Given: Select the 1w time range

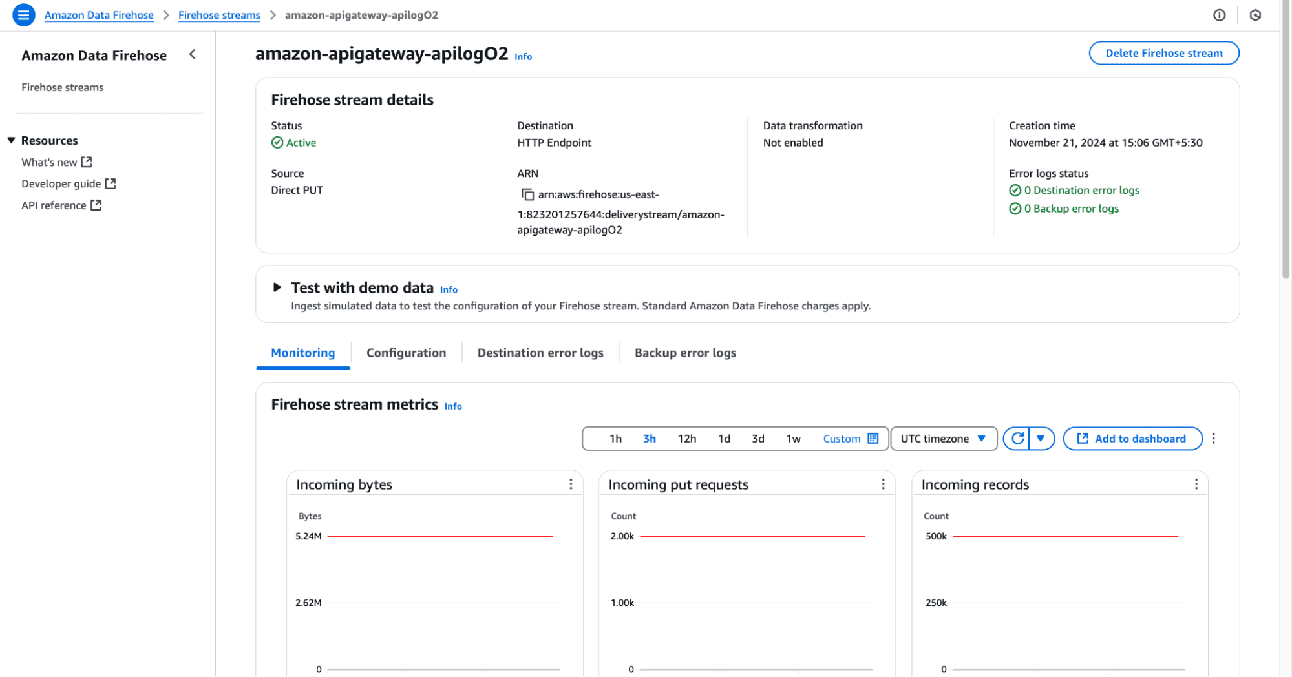Looking at the screenshot, I should tap(793, 439).
